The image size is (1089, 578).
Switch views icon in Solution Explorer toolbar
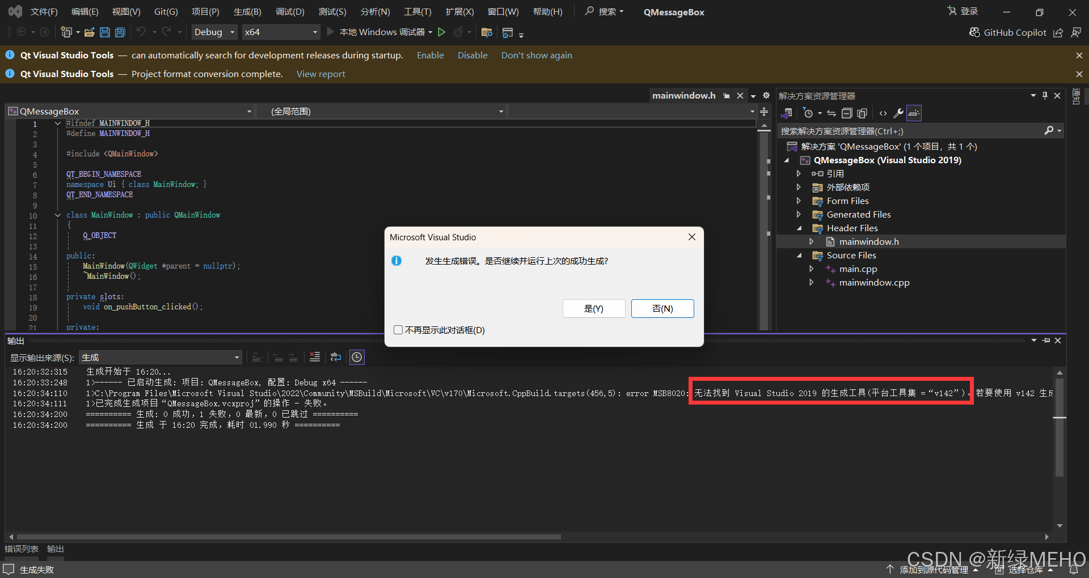pos(787,113)
